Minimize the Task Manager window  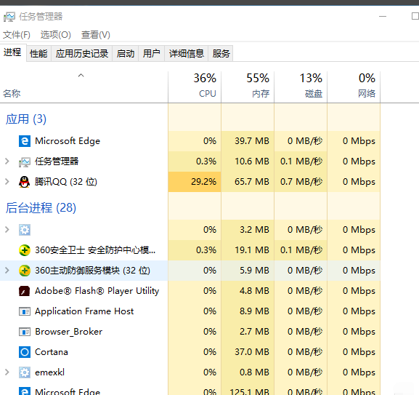383,16
